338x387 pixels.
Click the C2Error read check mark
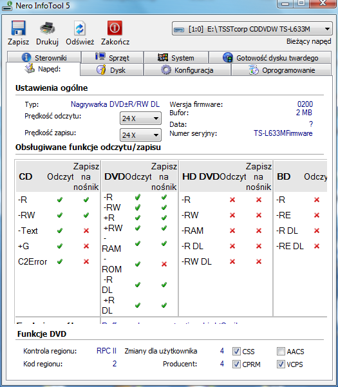pos(60,261)
